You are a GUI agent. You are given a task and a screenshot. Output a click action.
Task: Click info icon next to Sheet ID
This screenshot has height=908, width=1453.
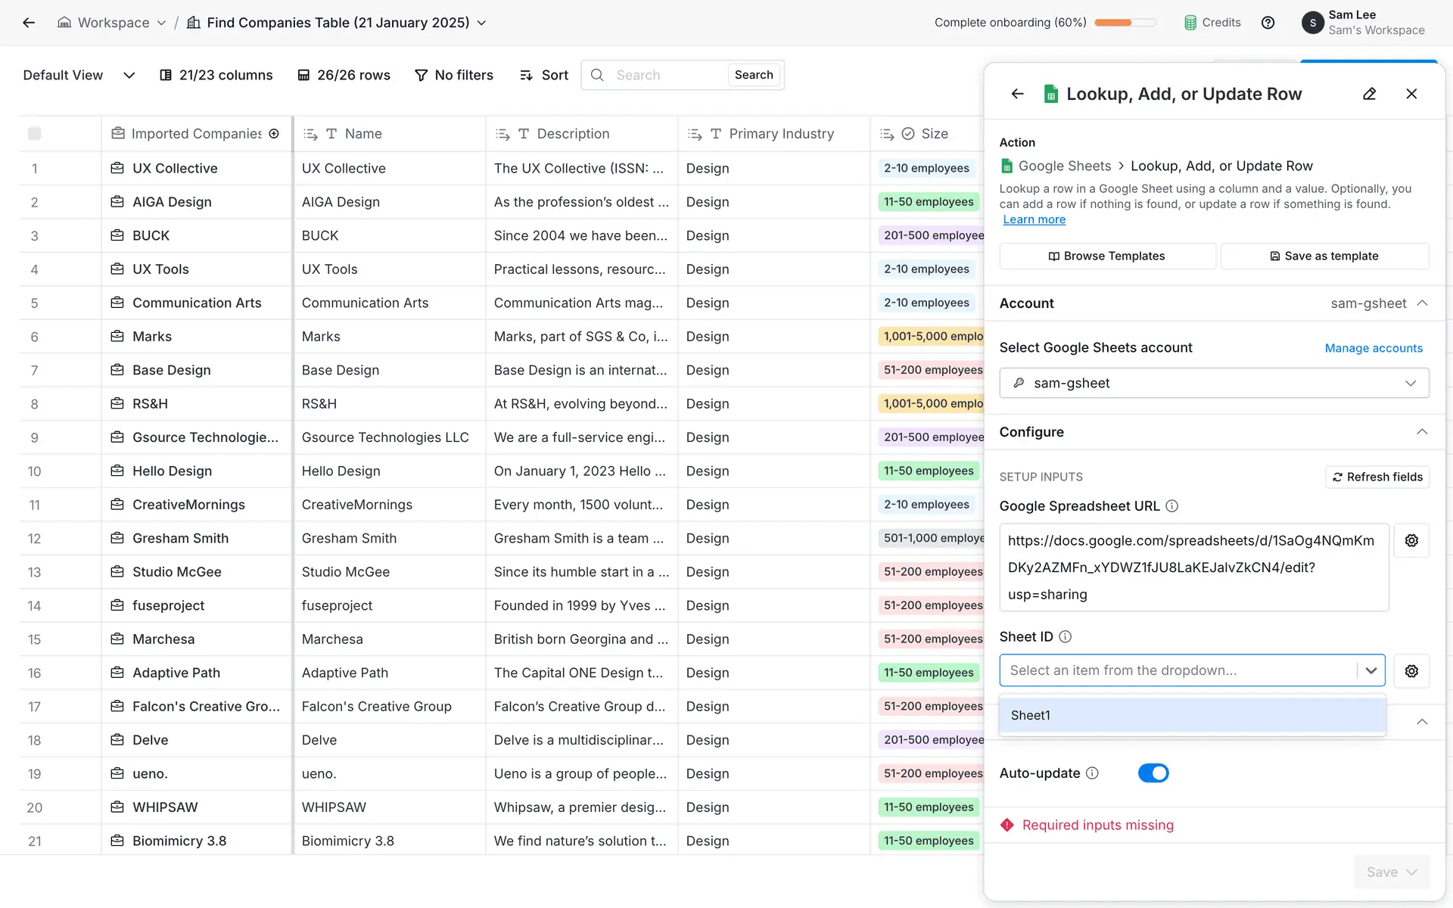point(1065,636)
